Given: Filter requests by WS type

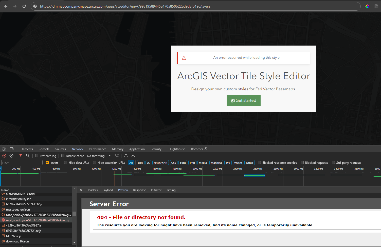Looking at the screenshot, I should pyautogui.click(x=228, y=163).
